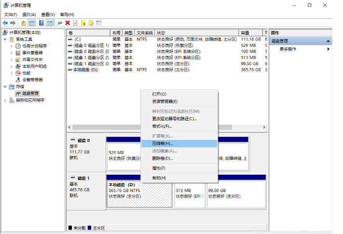Click the Up one level folder icon
Viewport: 343px width, 234px height.
point(24,23)
